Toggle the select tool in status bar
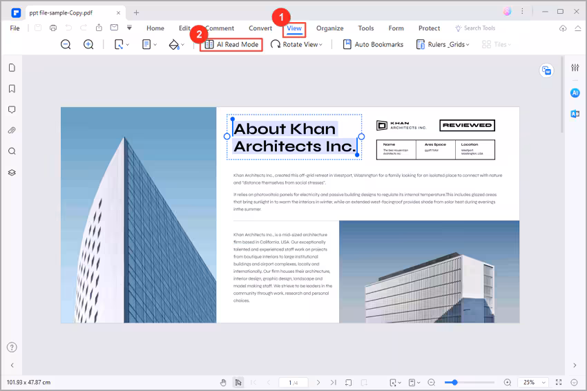The height and width of the screenshot is (391, 587). pos(238,382)
